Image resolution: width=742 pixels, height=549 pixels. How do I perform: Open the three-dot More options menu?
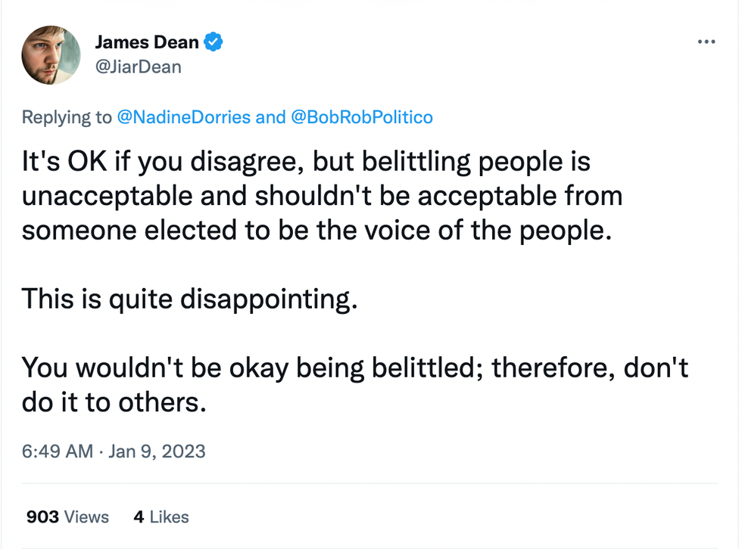[x=706, y=42]
